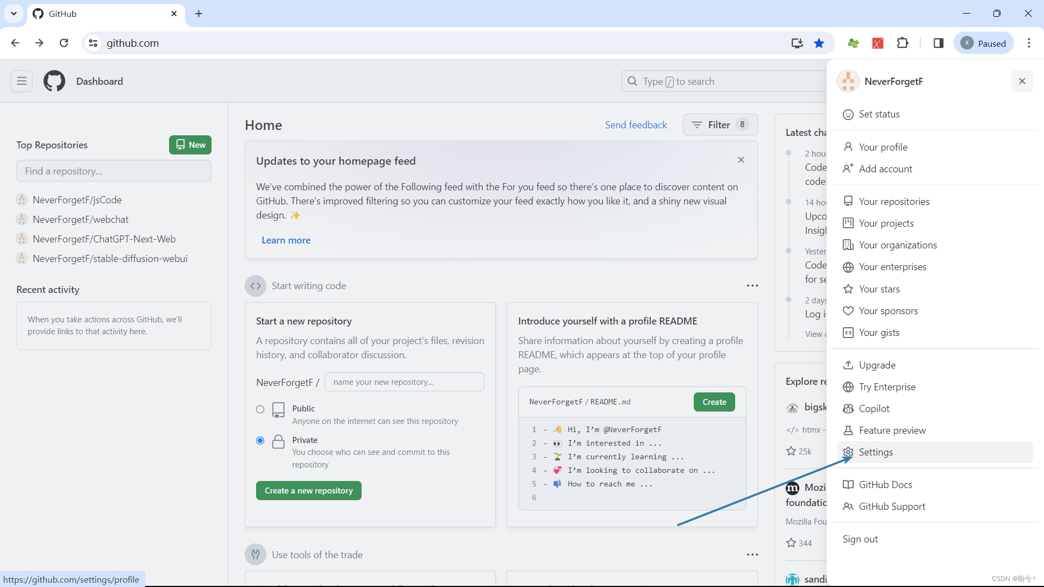The image size is (1044, 587).
Task: Click the GitHub Octocat logo
Action: click(54, 81)
